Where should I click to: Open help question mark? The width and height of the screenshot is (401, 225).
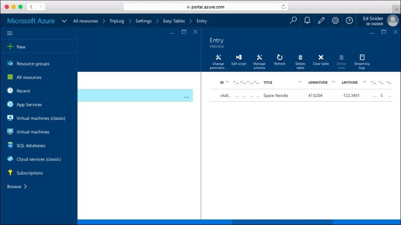[x=349, y=20]
